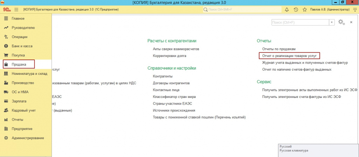Open Кадровый учет section
Viewport: 359px width, 157px height.
coord(26,110)
